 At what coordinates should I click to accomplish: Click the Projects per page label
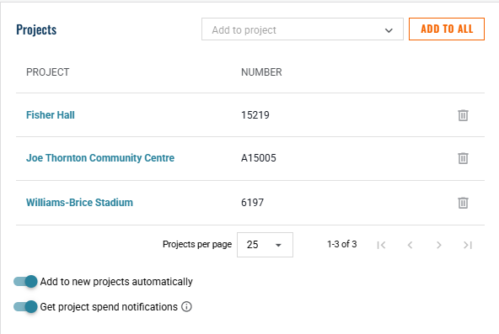click(x=197, y=244)
